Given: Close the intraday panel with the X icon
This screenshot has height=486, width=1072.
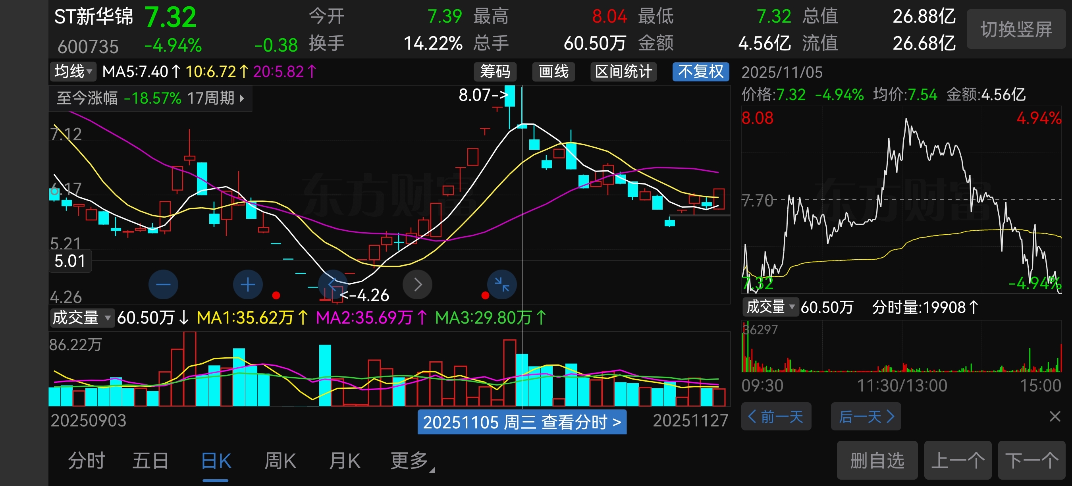Looking at the screenshot, I should pyautogui.click(x=1055, y=416).
